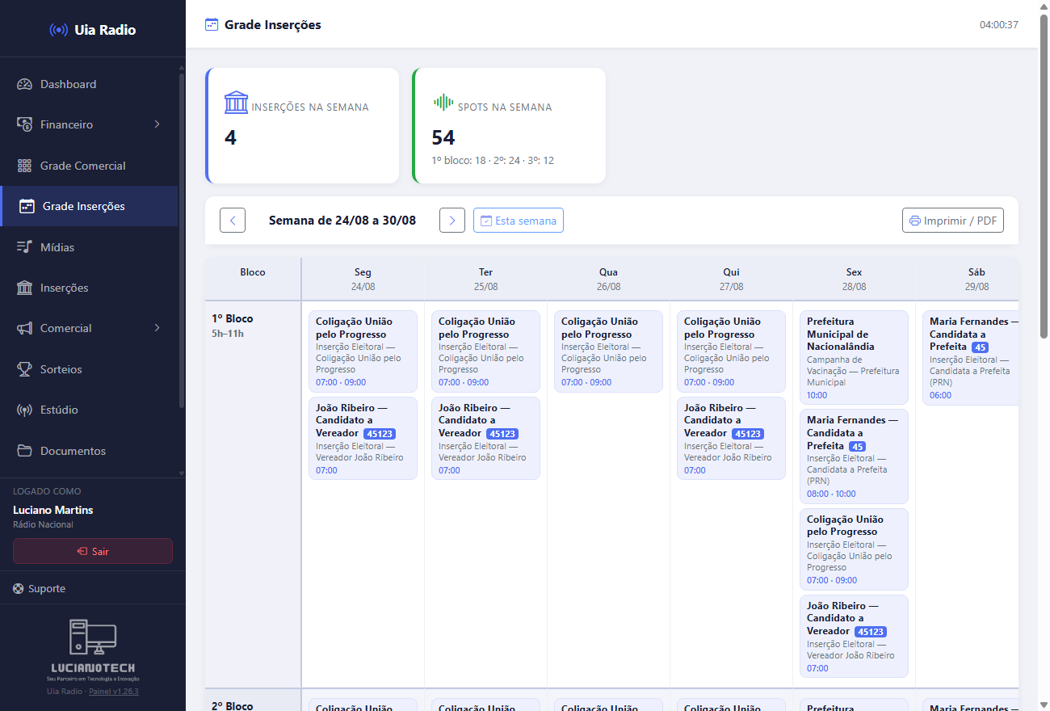Click the Grade Comercial grid icon

point(24,166)
